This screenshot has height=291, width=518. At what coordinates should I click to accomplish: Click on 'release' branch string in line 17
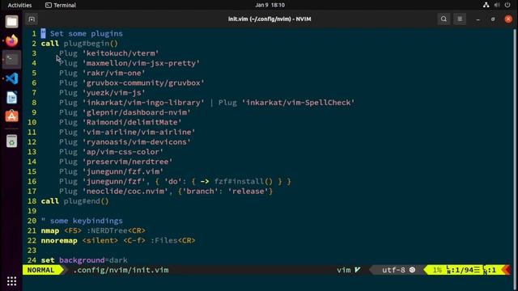[x=248, y=192]
